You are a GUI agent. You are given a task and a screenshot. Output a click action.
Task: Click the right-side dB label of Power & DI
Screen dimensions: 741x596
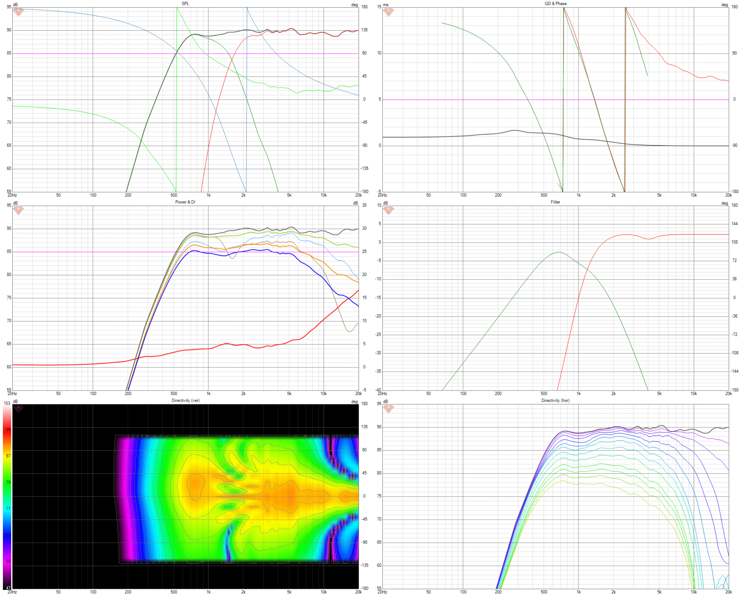(x=356, y=203)
